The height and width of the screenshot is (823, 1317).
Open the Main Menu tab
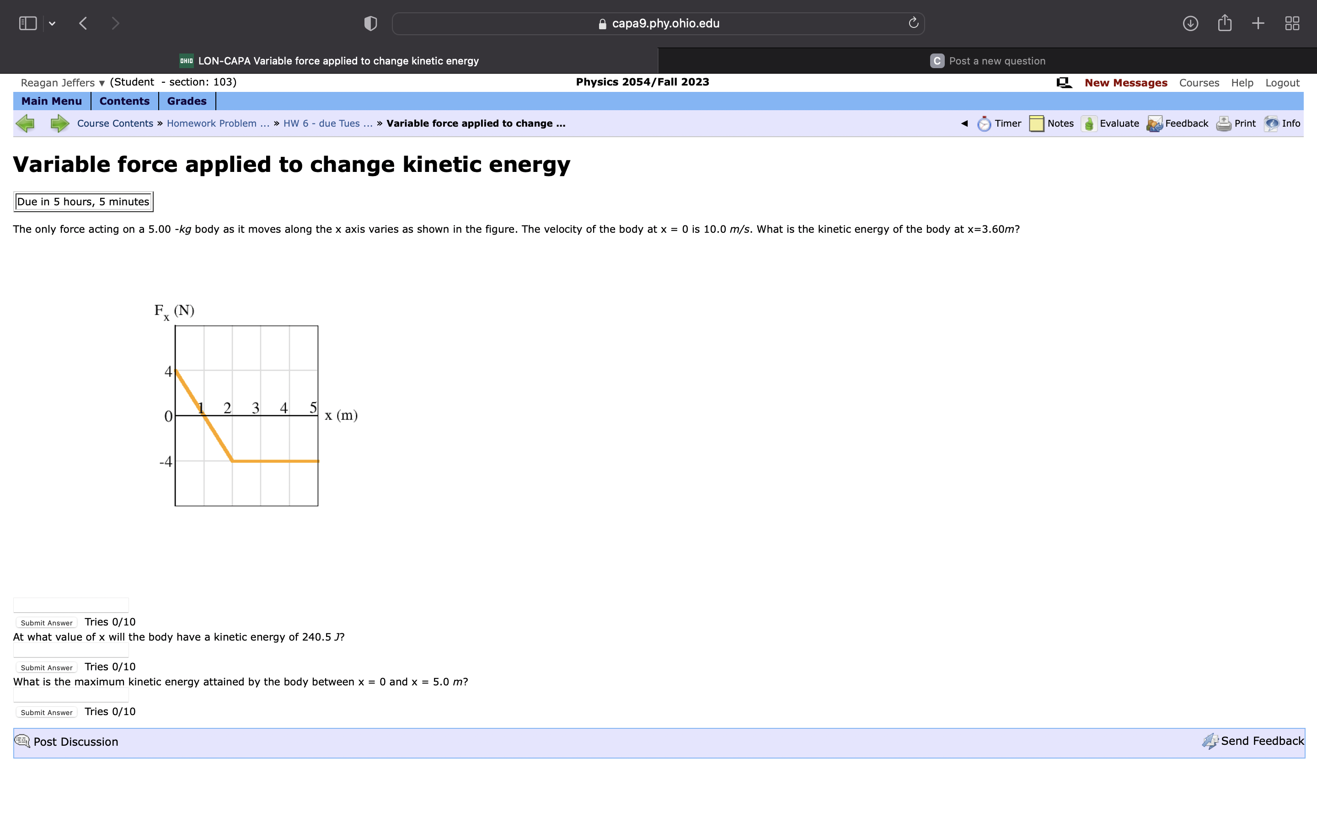pos(52,101)
